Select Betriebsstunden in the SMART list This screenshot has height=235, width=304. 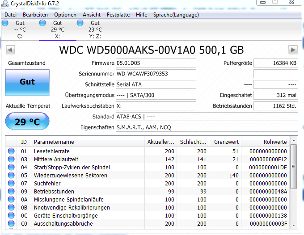(x=54, y=191)
